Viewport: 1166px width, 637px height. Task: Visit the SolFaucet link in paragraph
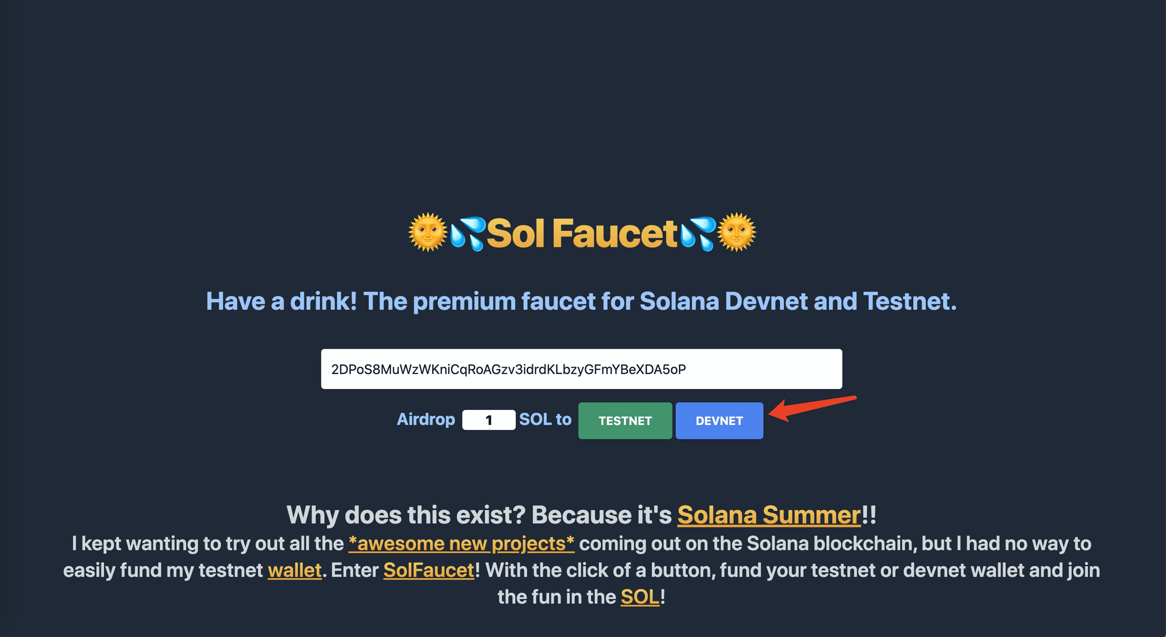tap(428, 570)
